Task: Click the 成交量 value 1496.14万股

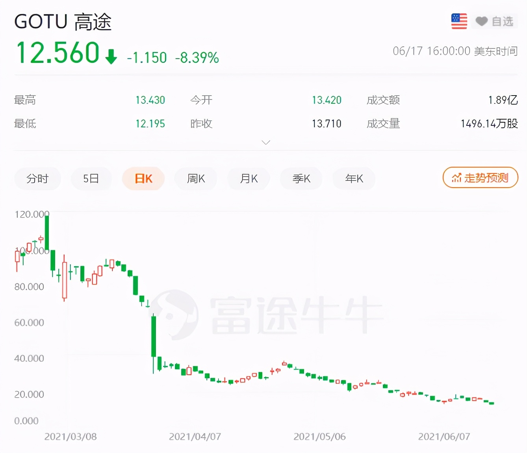Action: click(489, 124)
